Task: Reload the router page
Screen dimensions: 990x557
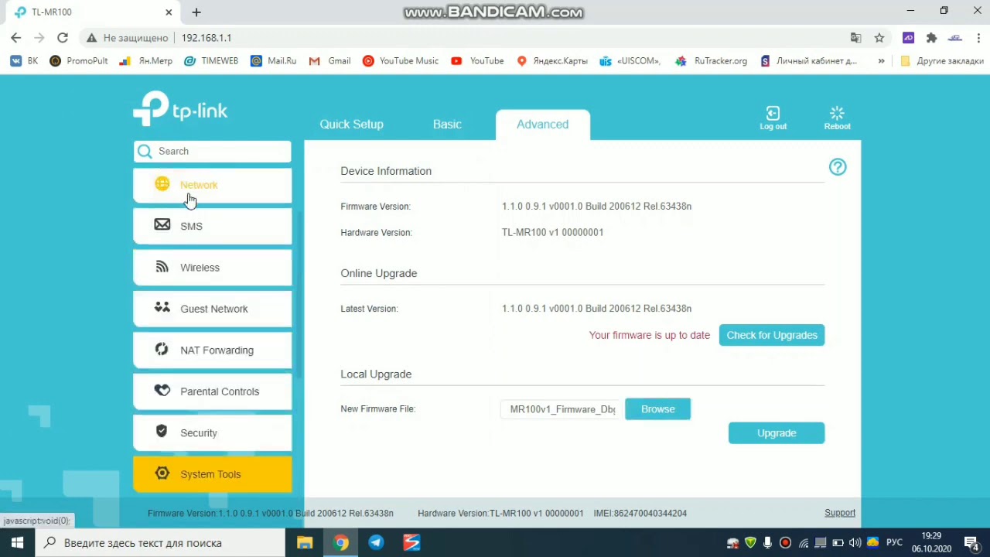Action: (63, 38)
